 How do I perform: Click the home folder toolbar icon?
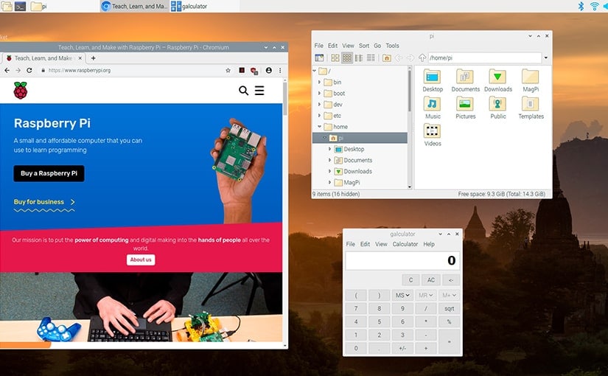tap(387, 58)
